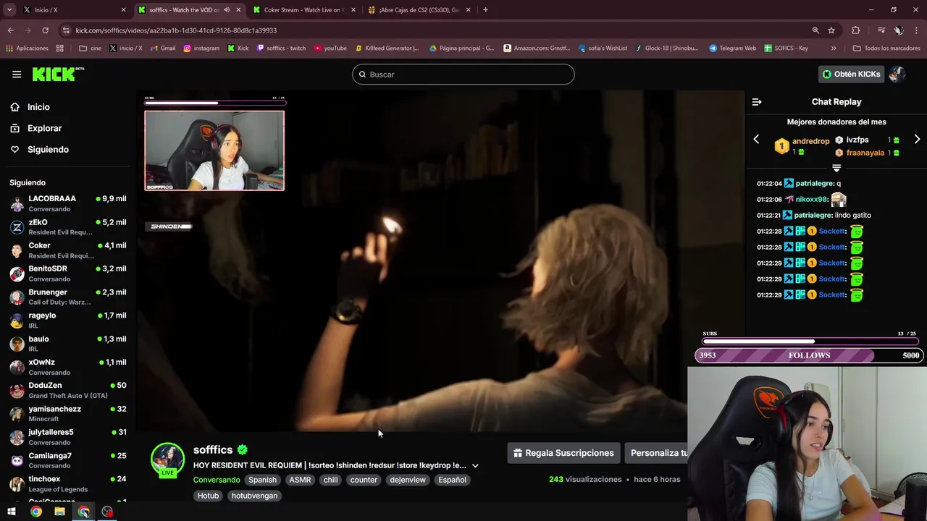Viewport: 927px width, 521px height.
Task: Click andredrop in top donors
Action: click(810, 141)
